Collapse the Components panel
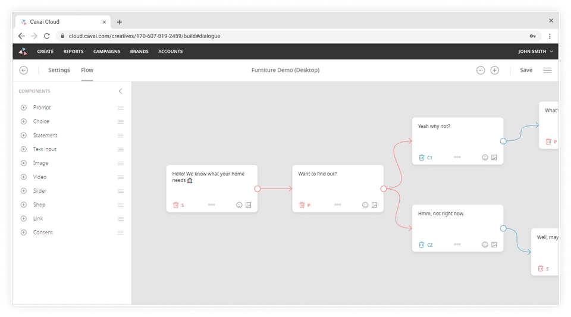The image size is (571, 317). 121,91
